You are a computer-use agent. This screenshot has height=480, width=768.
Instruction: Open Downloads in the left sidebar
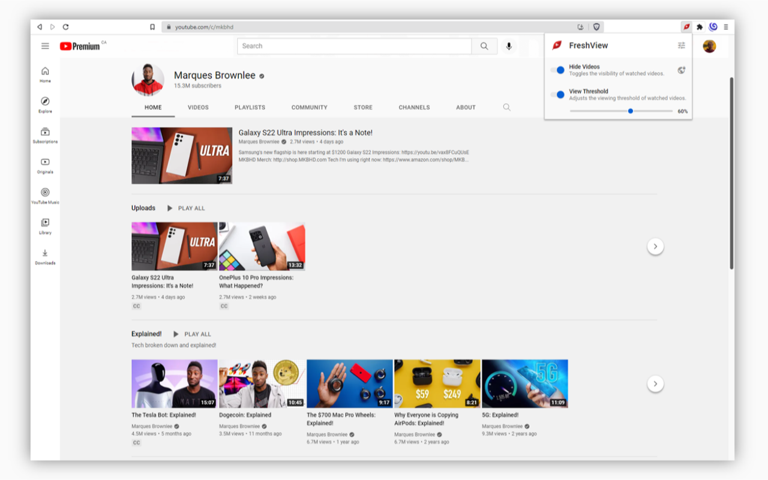(x=45, y=257)
